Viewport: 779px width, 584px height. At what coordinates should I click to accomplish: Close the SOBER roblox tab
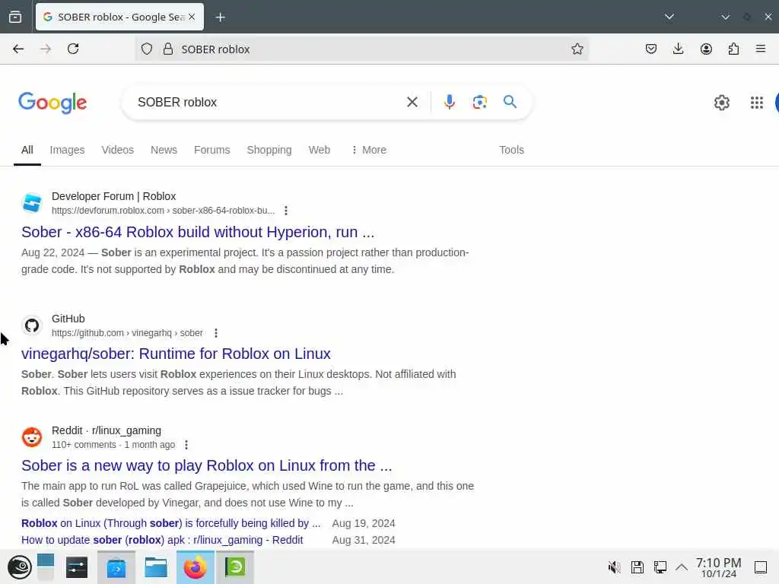click(192, 17)
